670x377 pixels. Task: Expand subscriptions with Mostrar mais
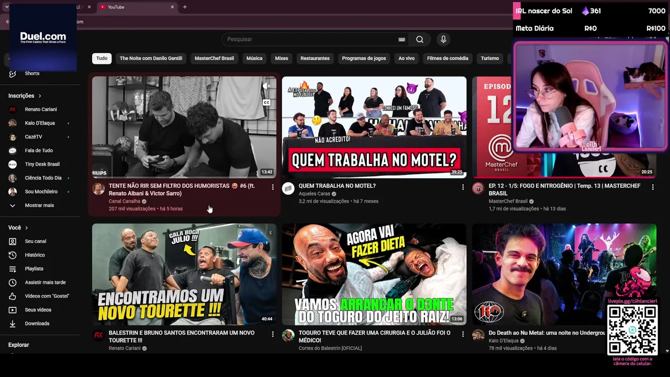(39, 205)
